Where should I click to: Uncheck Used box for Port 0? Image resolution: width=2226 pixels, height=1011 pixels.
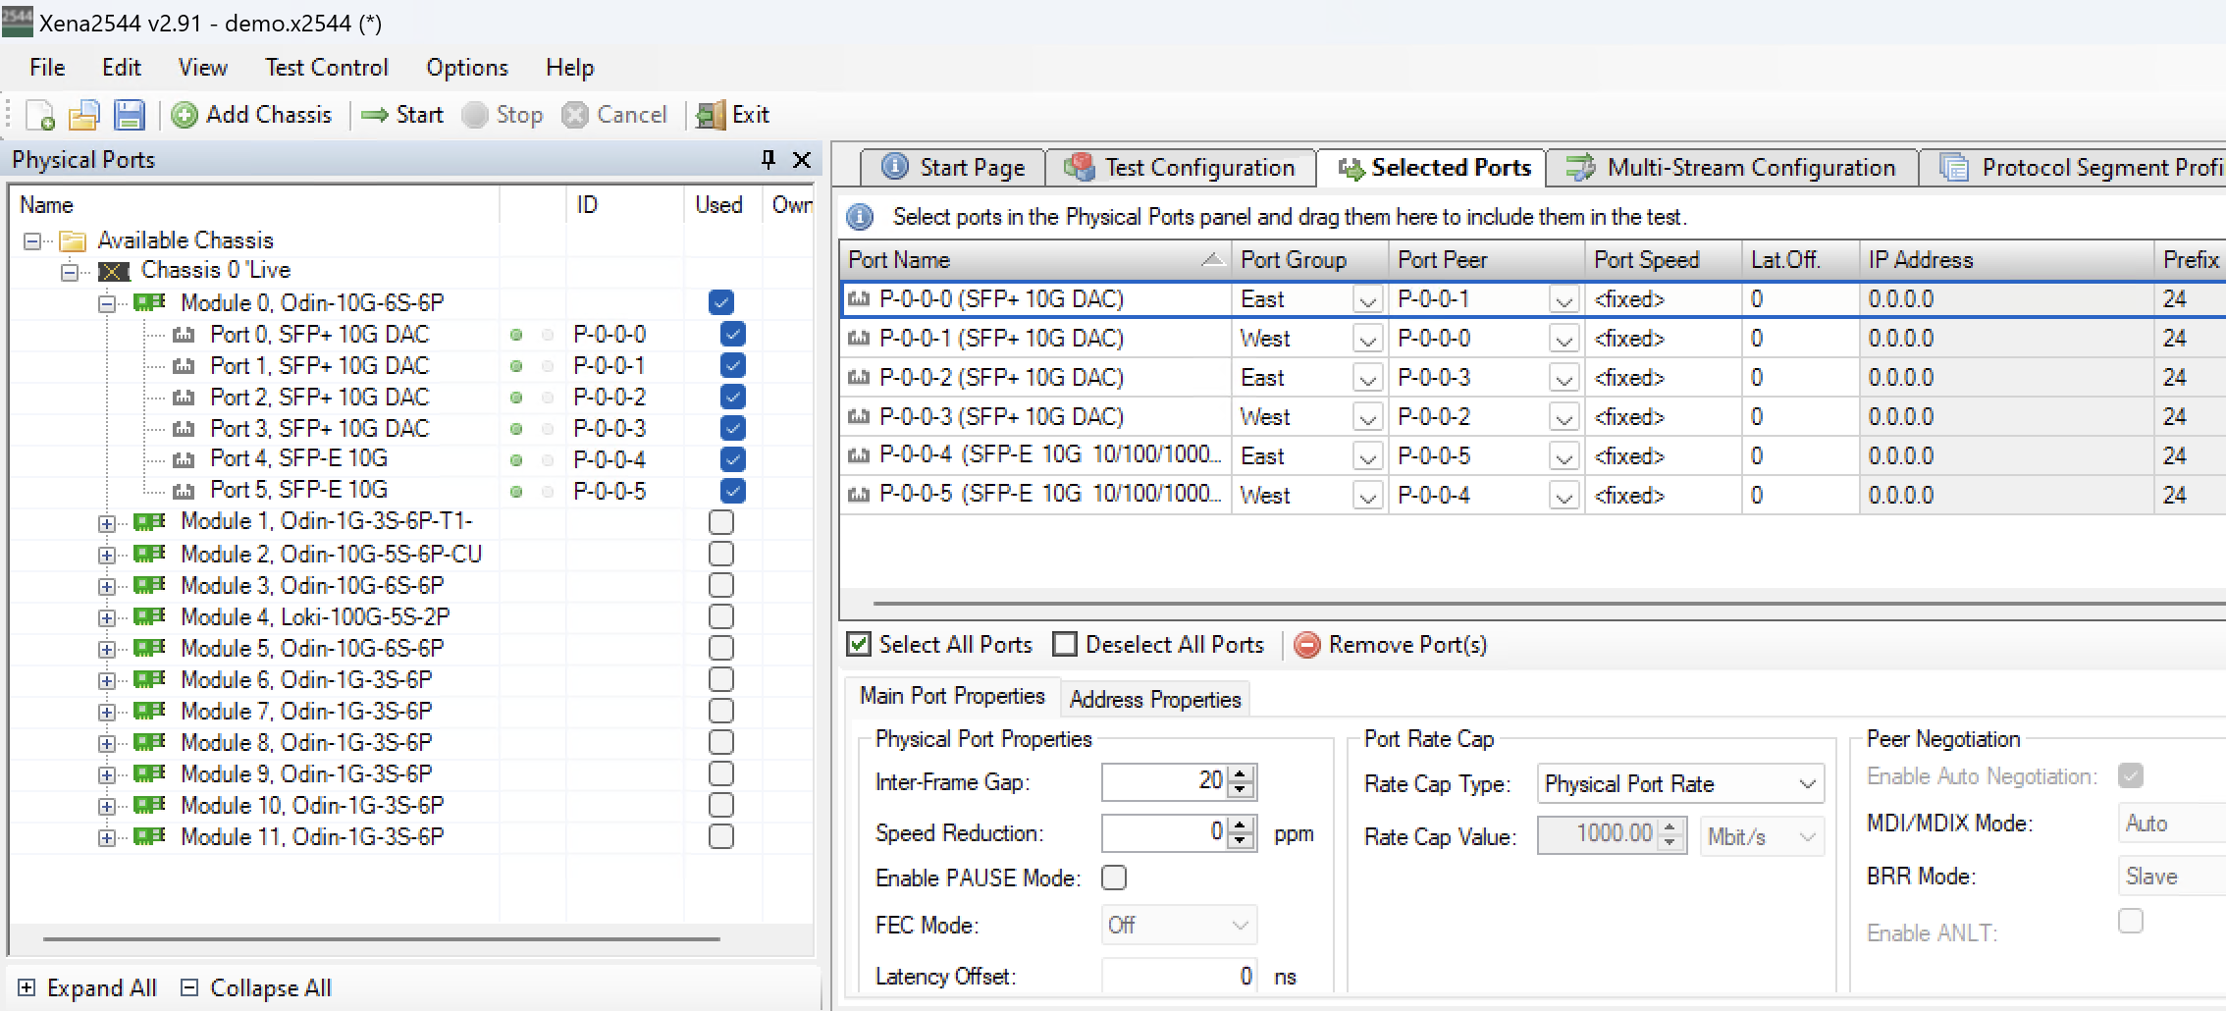732,335
